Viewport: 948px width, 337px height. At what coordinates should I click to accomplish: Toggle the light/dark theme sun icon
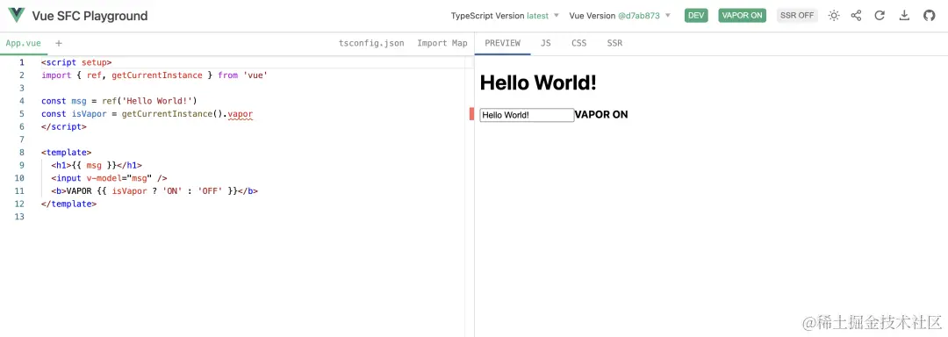tap(834, 16)
